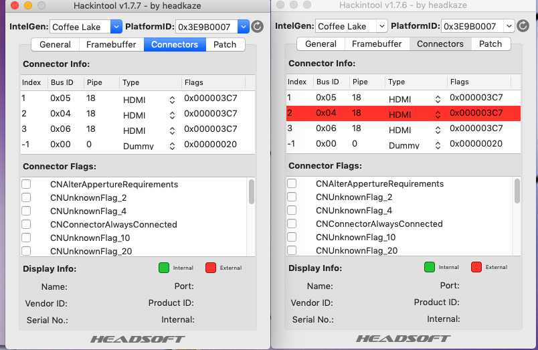The image size is (538, 350).
Task: Toggle CNAlterAppertureRequirements in v1.7.6 window
Action: pos(292,183)
